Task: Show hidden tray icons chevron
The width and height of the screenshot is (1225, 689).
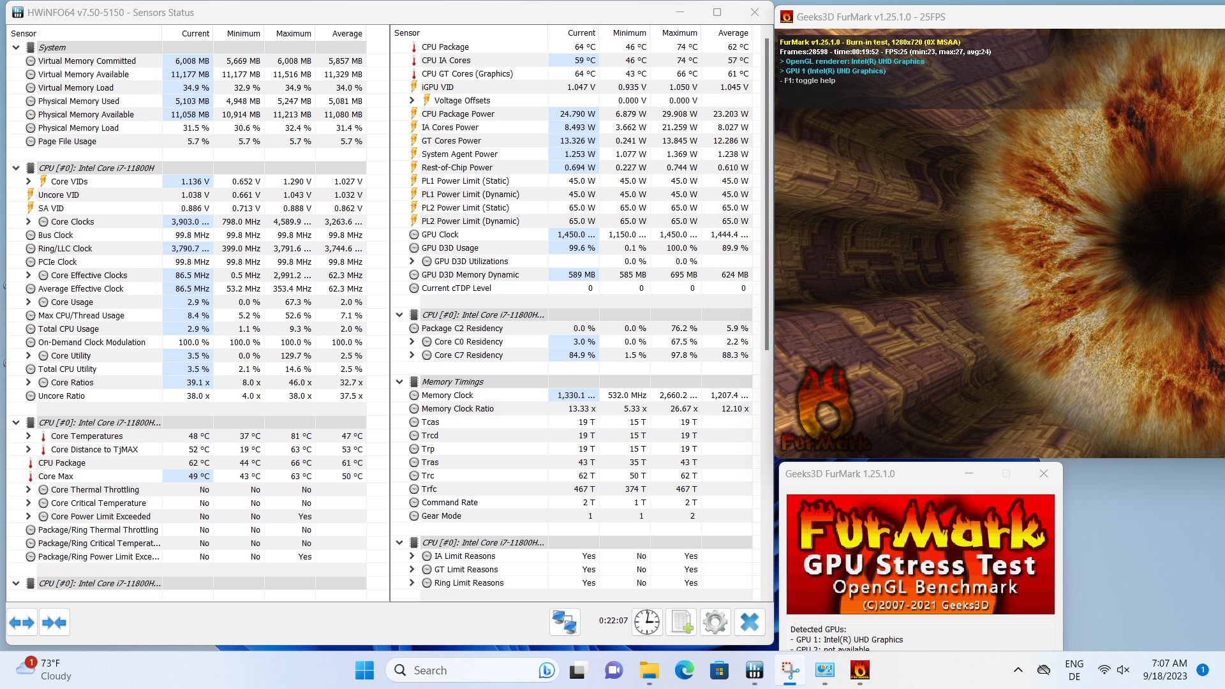Action: click(x=1018, y=670)
